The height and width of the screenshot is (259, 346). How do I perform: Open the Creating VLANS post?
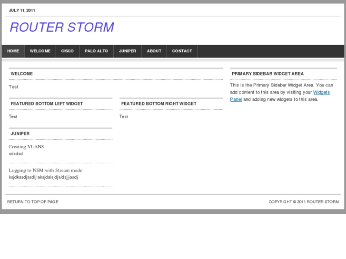(x=26, y=147)
